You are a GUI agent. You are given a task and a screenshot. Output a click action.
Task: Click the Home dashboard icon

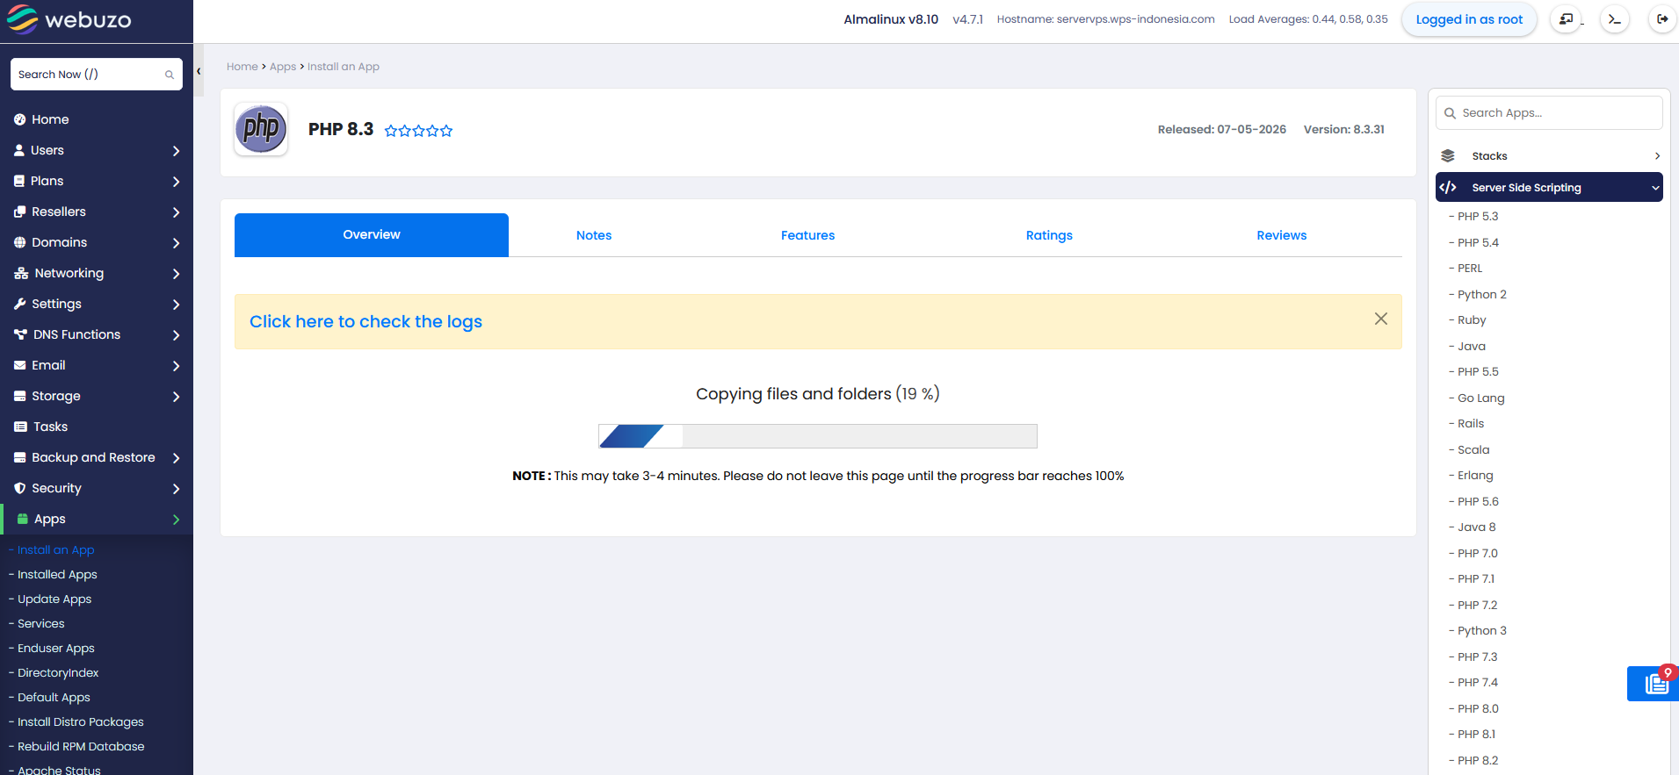(19, 119)
